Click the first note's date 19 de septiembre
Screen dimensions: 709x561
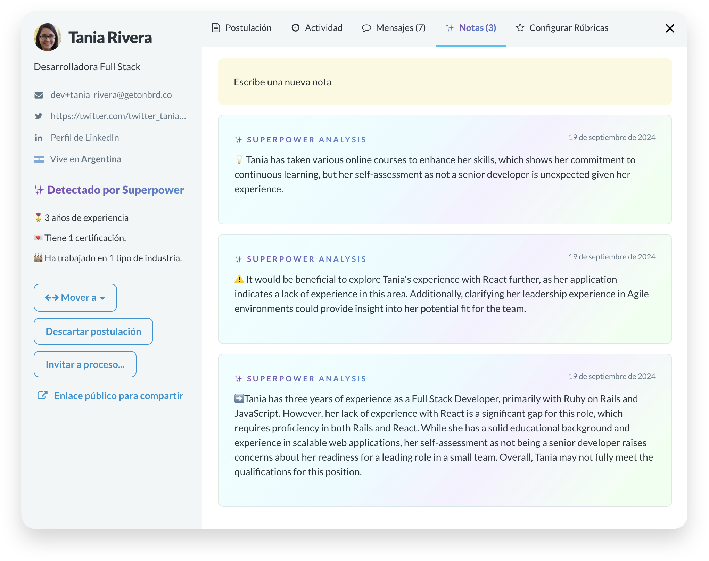click(x=612, y=137)
